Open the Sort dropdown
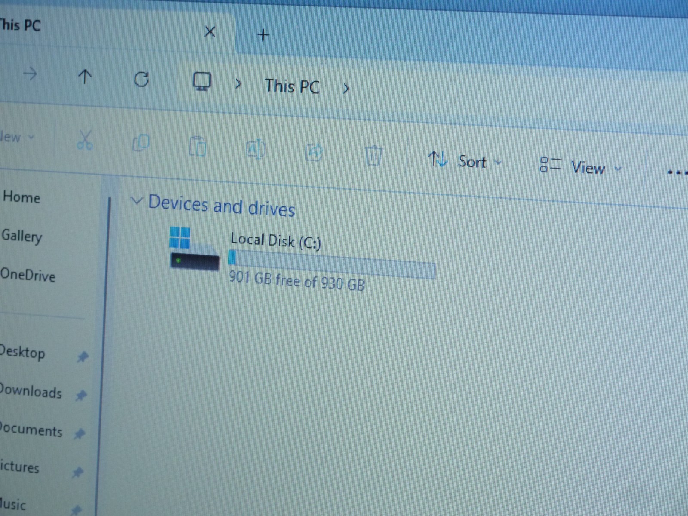 pos(465,161)
